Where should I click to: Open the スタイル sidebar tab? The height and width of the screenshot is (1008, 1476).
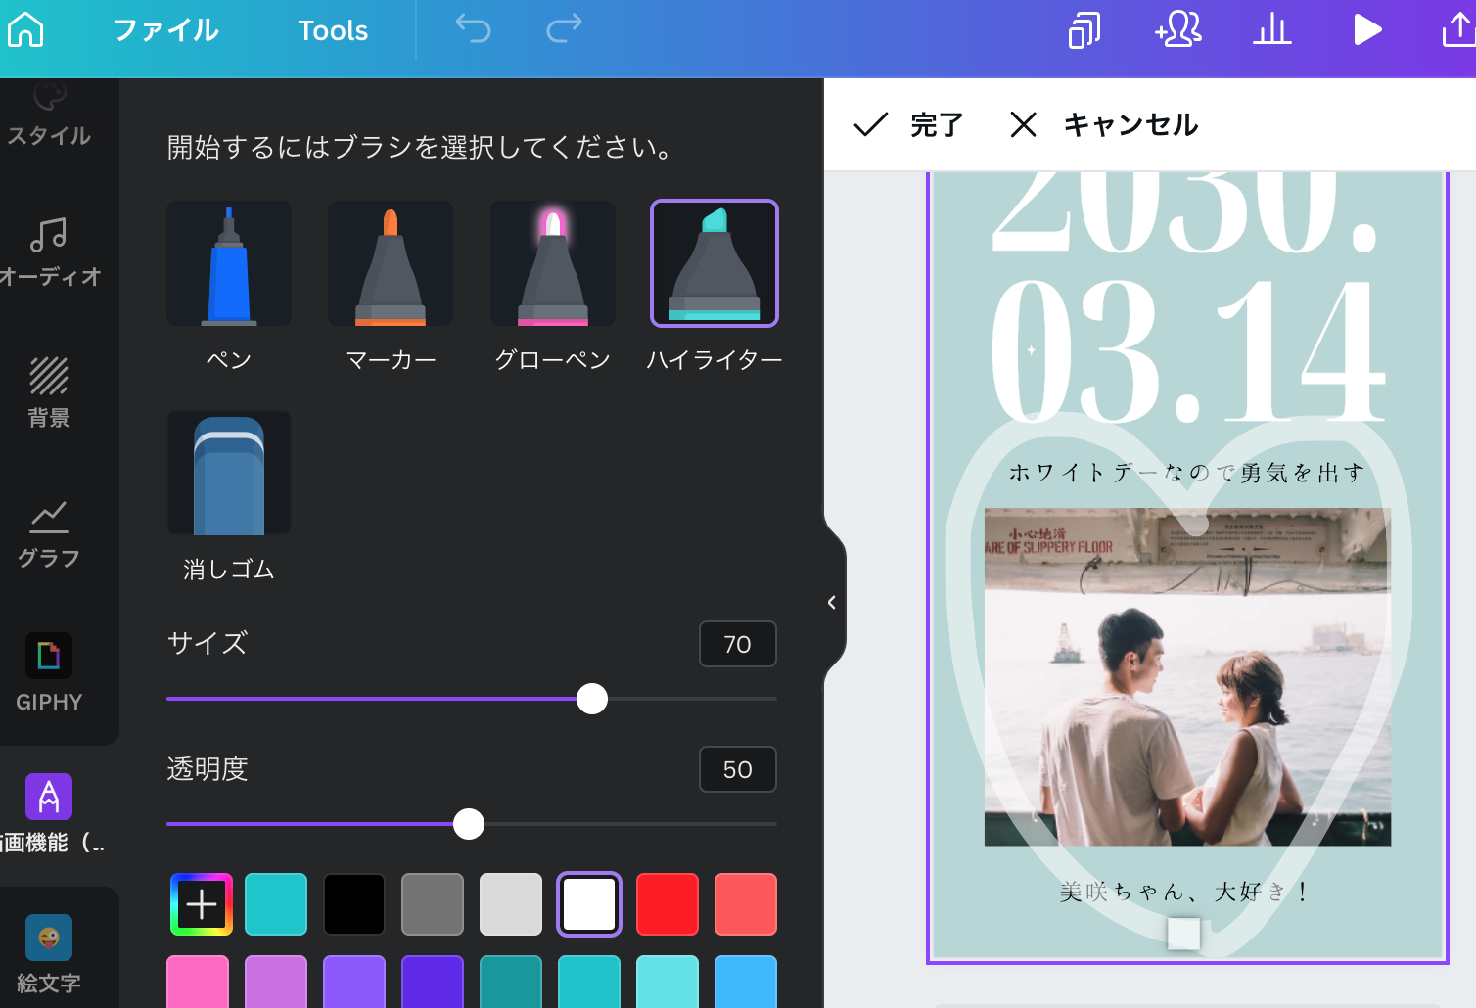pos(49,115)
